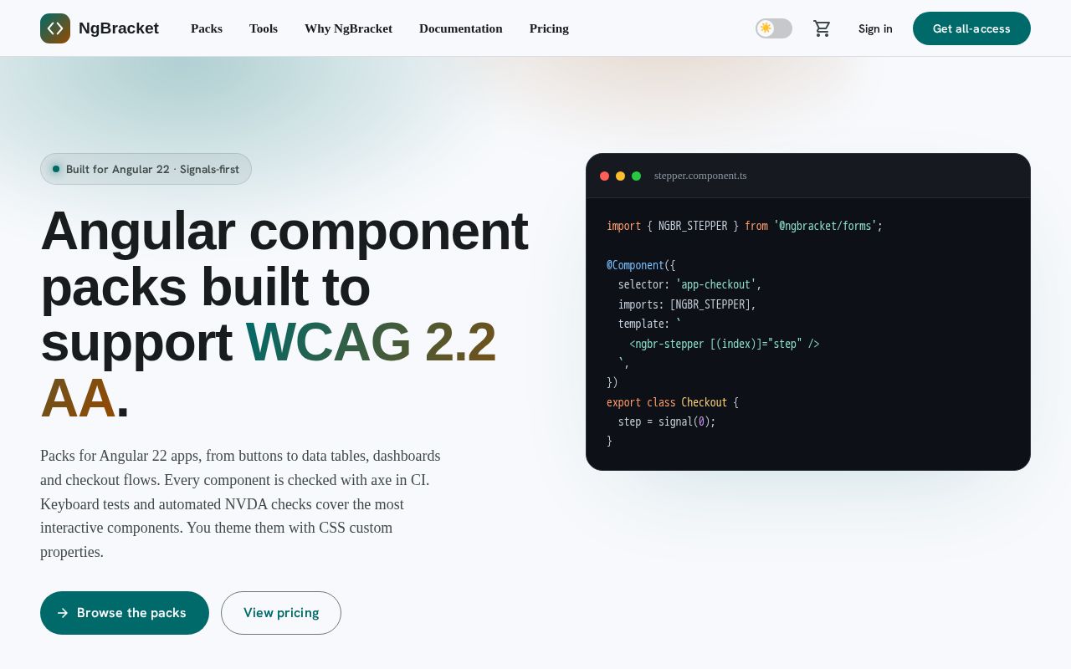Click Browse the packs button

click(x=125, y=613)
